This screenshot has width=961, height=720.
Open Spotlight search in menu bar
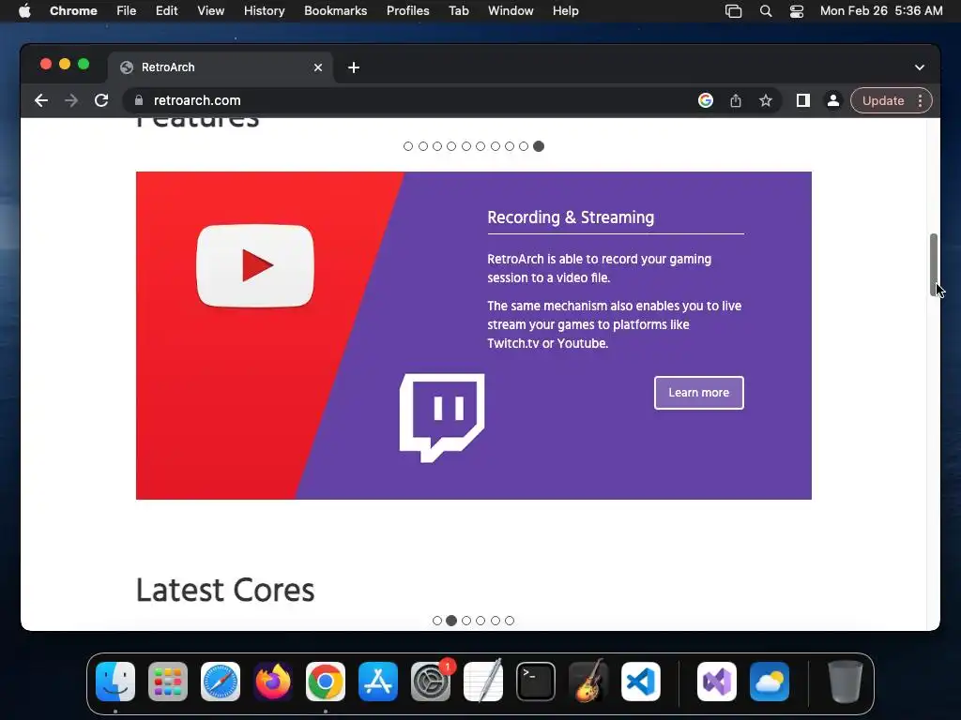click(x=766, y=11)
